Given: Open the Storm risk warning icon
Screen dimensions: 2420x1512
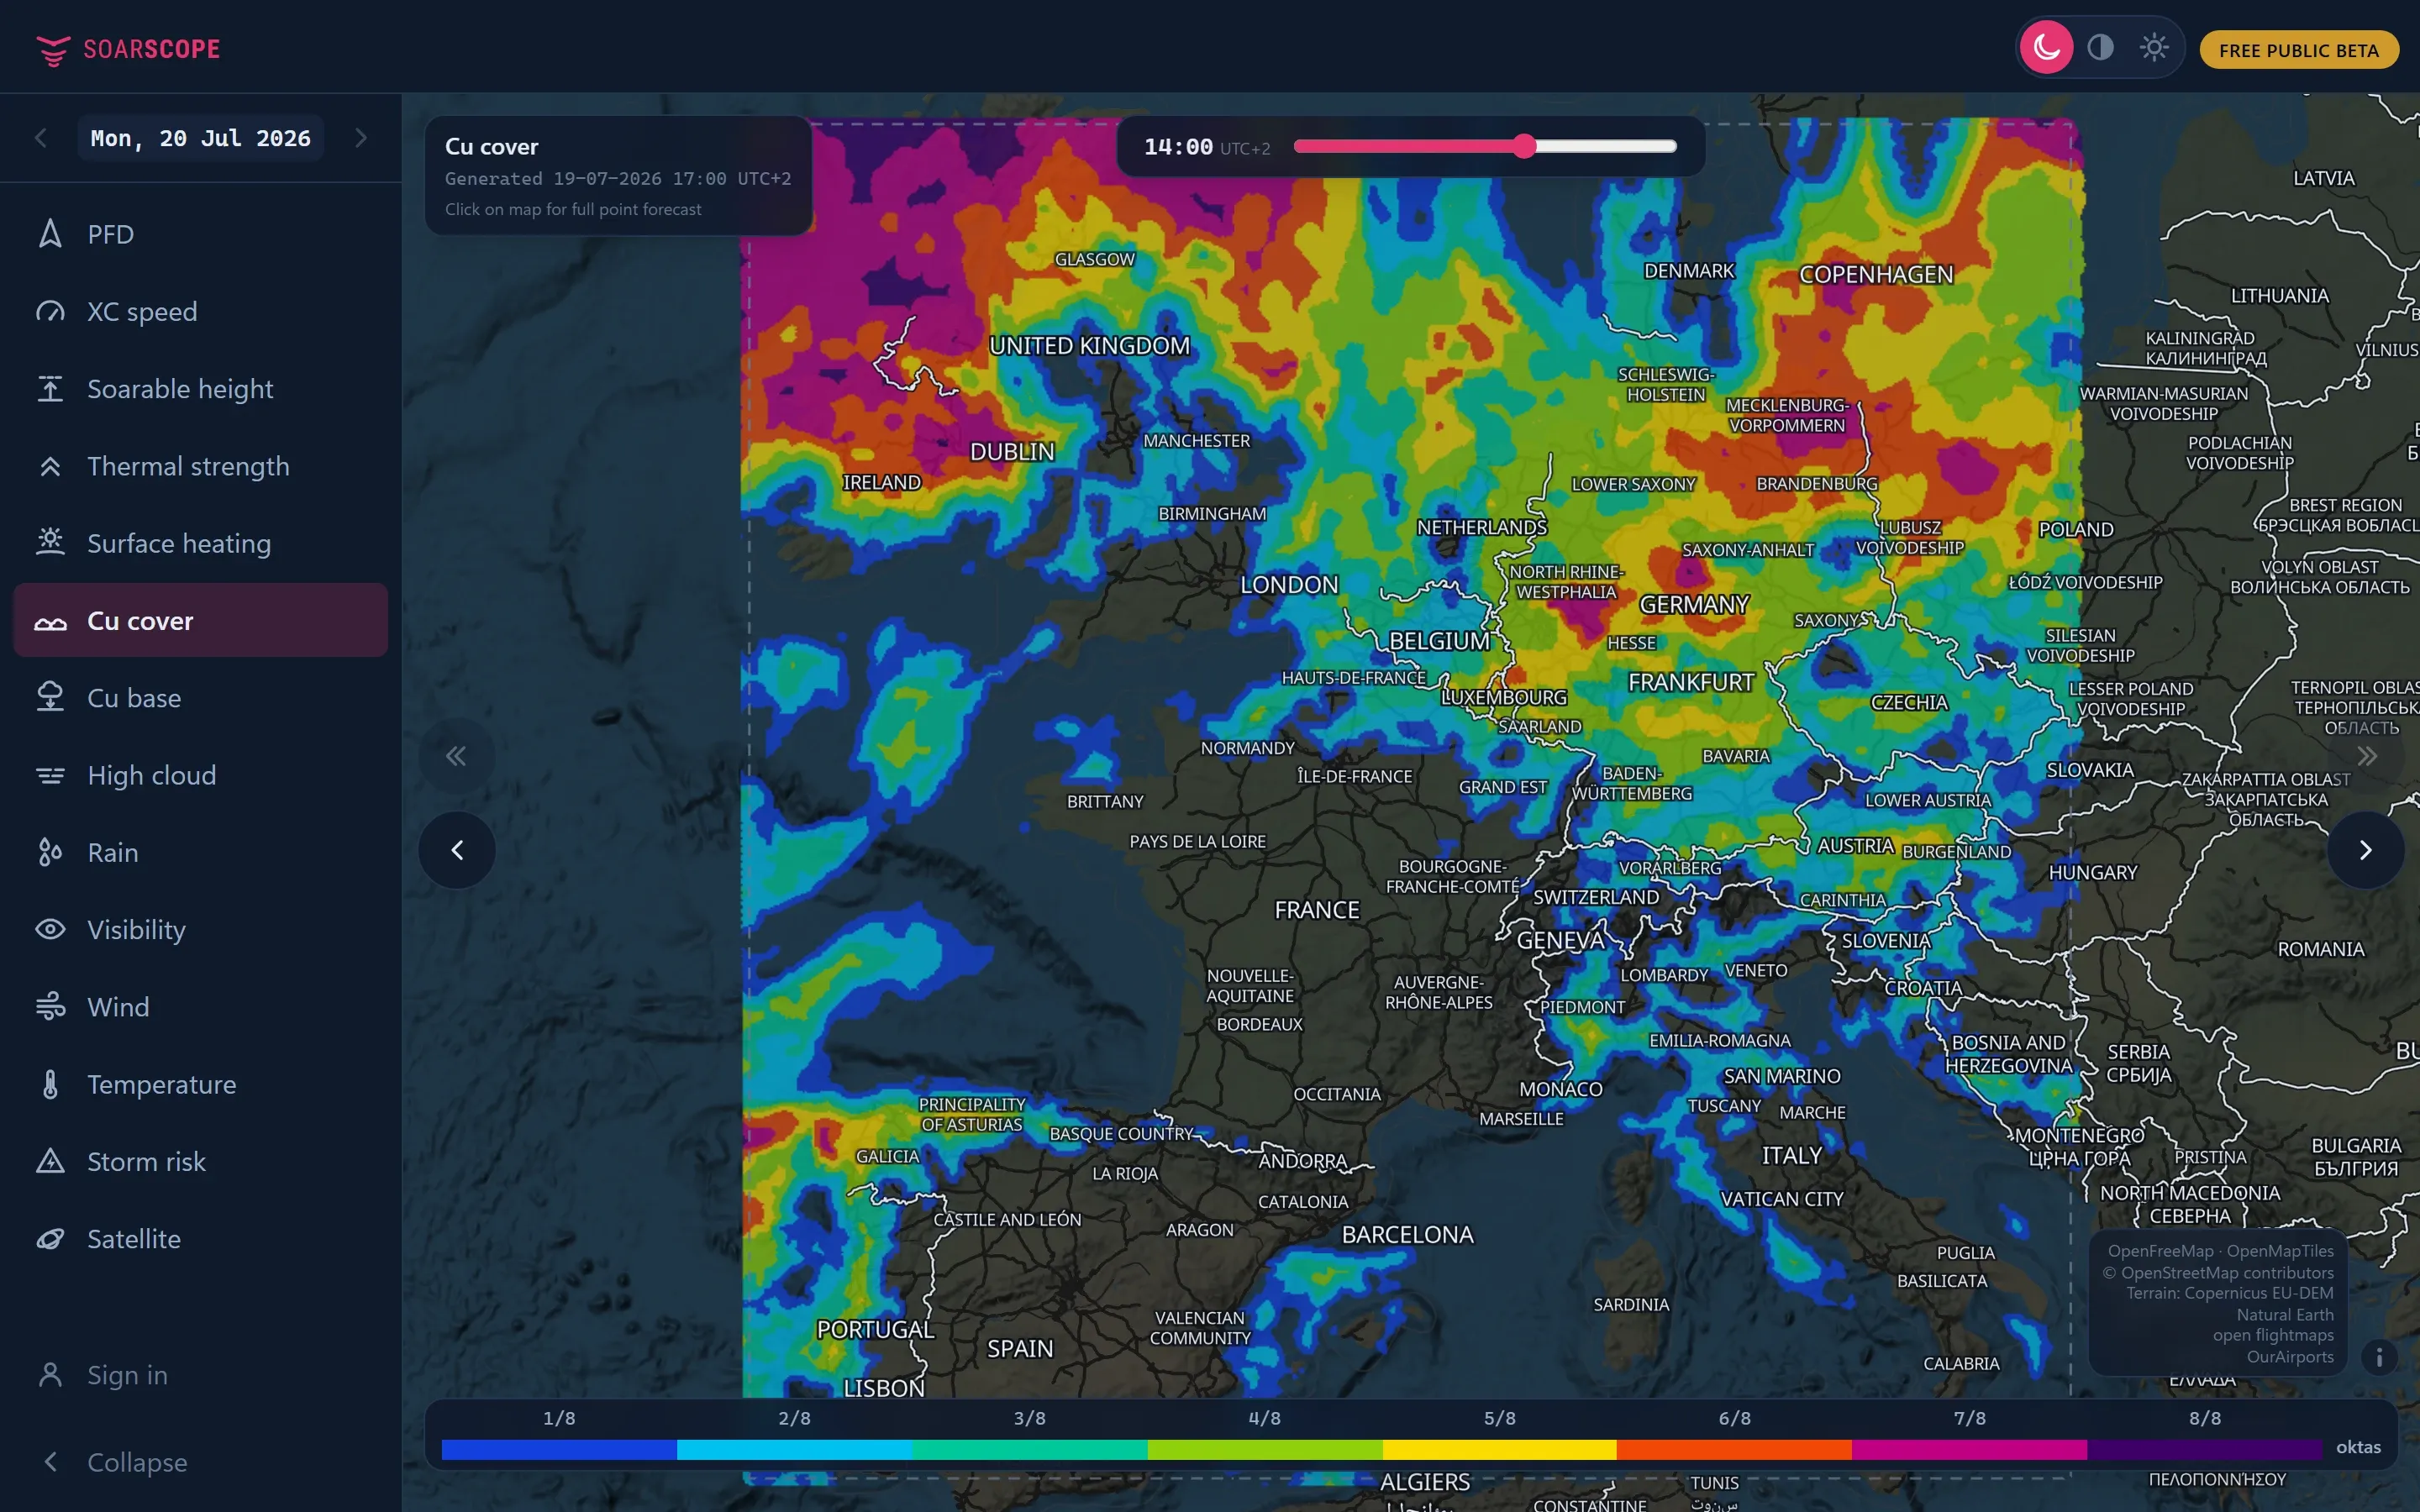Looking at the screenshot, I should click(50, 1161).
